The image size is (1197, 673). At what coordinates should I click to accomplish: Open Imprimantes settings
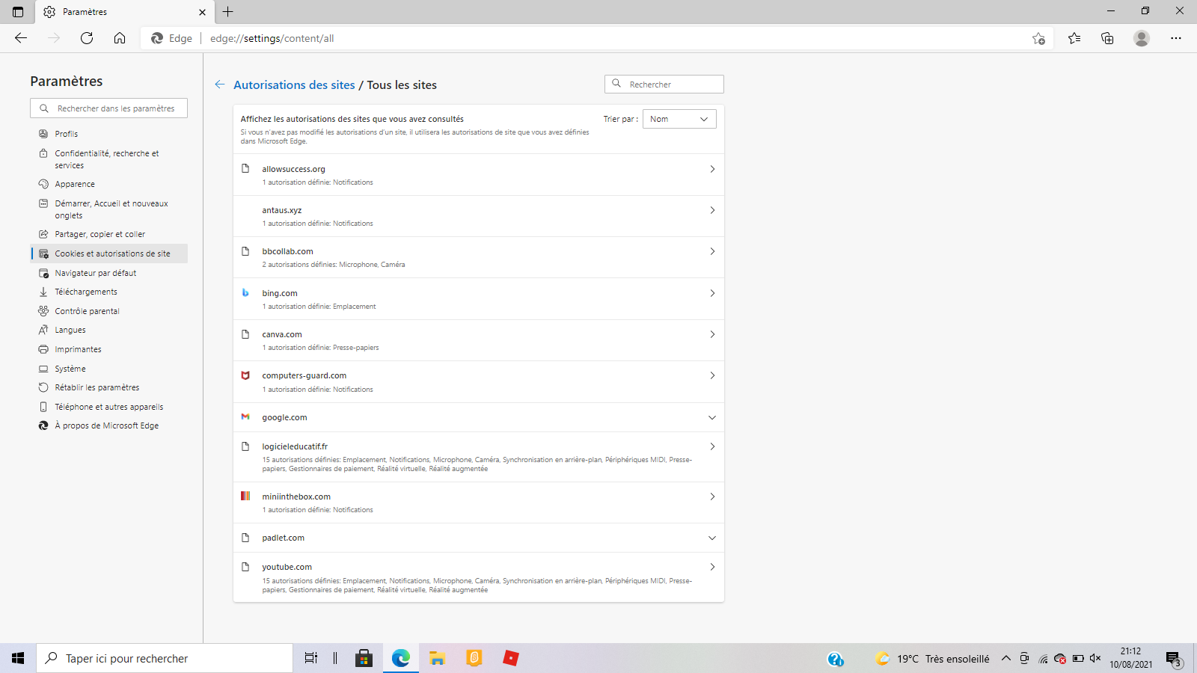pos(109,349)
